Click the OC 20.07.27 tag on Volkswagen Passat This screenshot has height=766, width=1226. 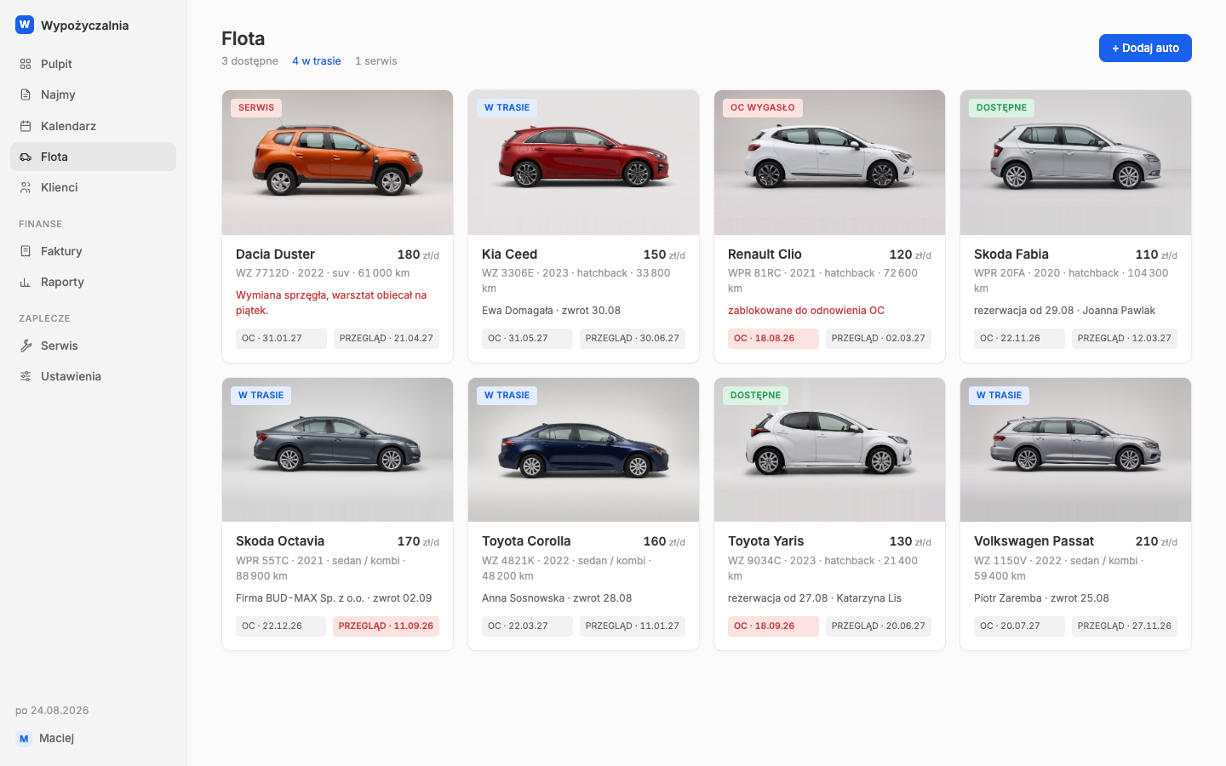(x=1019, y=626)
